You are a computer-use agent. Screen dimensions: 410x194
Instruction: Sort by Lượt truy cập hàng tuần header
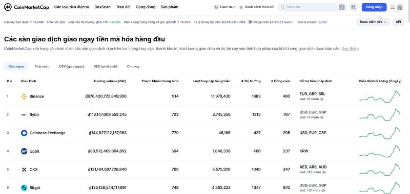[x=212, y=81]
